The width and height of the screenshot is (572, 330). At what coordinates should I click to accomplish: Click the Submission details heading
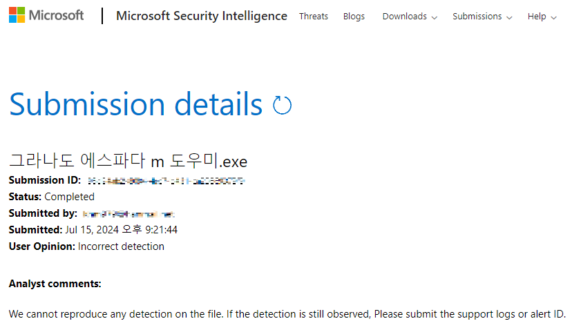135,104
